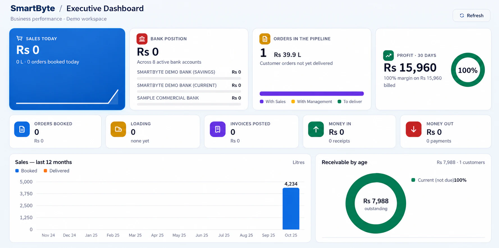
Task: Click the red bank building icon
Action: (x=142, y=39)
